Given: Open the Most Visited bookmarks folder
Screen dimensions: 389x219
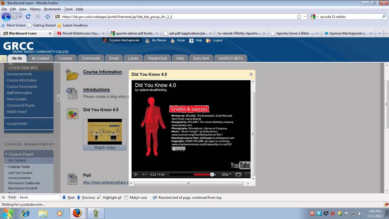Looking at the screenshot, I should (13, 25).
